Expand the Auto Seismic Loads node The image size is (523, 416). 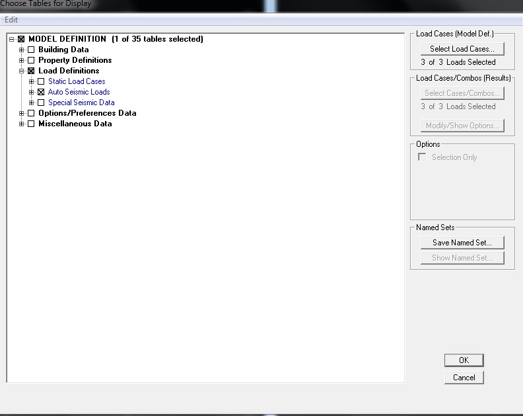point(31,92)
